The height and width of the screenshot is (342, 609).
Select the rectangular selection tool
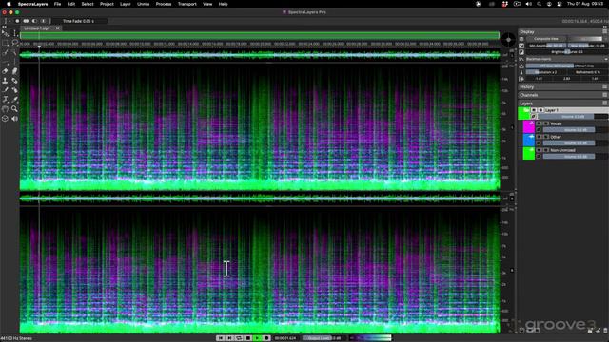(5, 43)
